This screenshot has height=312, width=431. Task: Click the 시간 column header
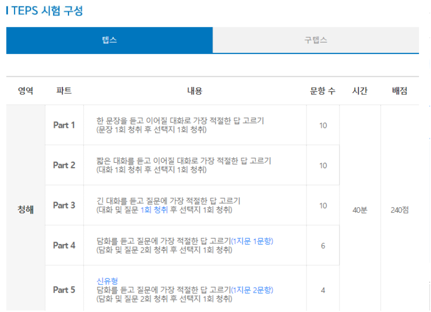(x=360, y=90)
